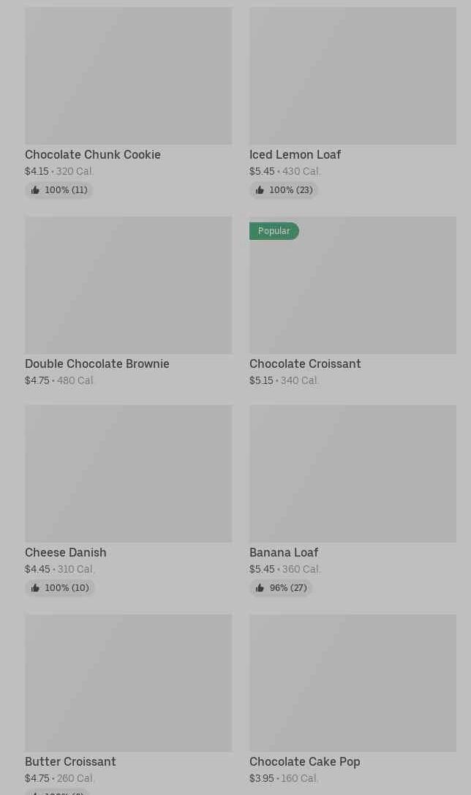Image resolution: width=471 pixels, height=795 pixels.
Task: Open the Chocolate Cake Pop image
Action: (x=353, y=682)
